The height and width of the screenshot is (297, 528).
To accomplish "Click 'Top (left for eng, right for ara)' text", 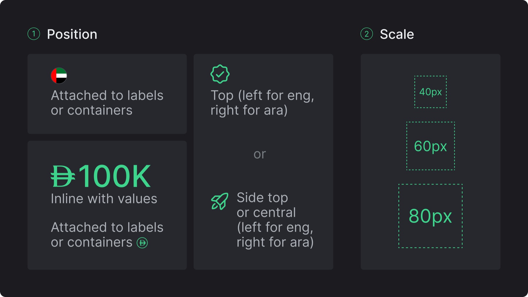I will coord(262,103).
